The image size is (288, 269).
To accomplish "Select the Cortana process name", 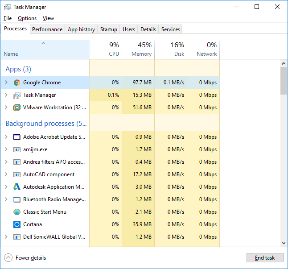I will click(x=33, y=224).
